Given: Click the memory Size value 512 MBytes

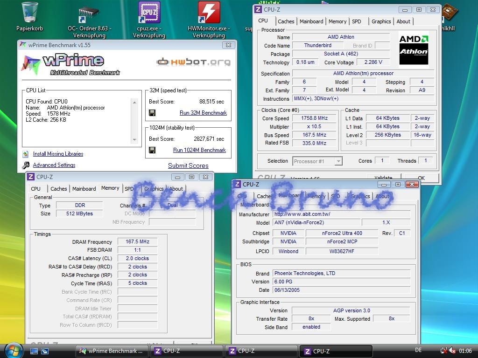Looking at the screenshot, I should point(79,213).
